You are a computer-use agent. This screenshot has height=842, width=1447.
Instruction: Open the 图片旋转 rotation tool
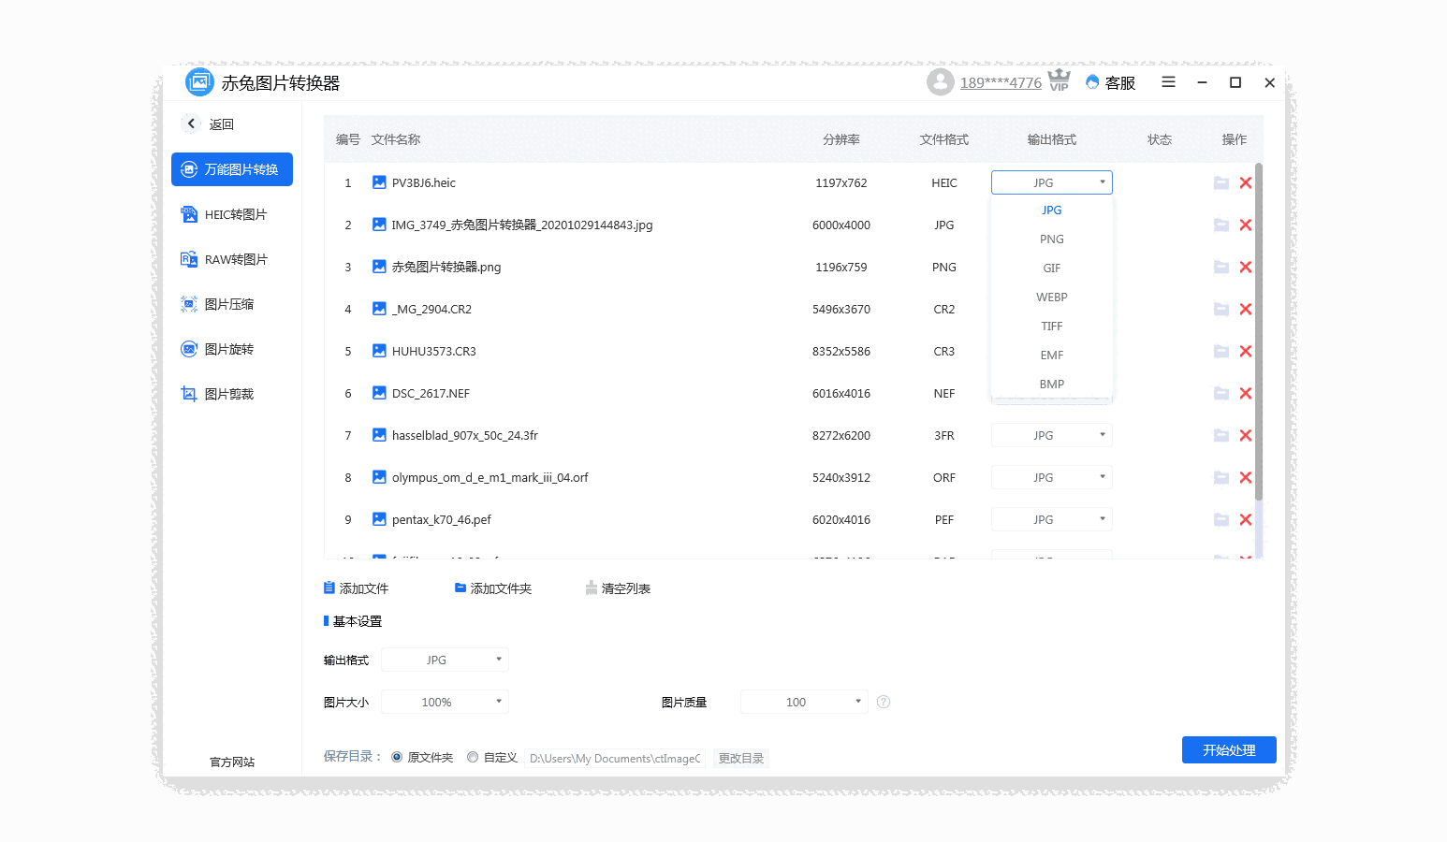tap(229, 348)
